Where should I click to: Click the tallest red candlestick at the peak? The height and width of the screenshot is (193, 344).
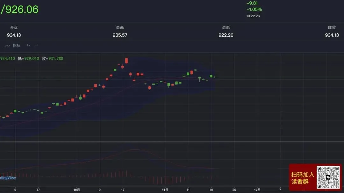point(126,61)
